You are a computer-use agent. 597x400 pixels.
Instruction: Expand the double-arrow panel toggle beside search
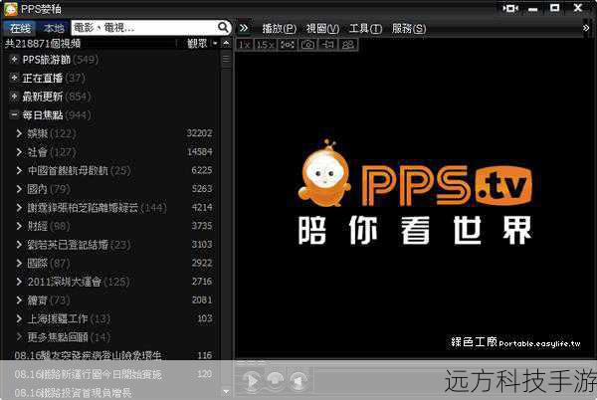pos(244,28)
